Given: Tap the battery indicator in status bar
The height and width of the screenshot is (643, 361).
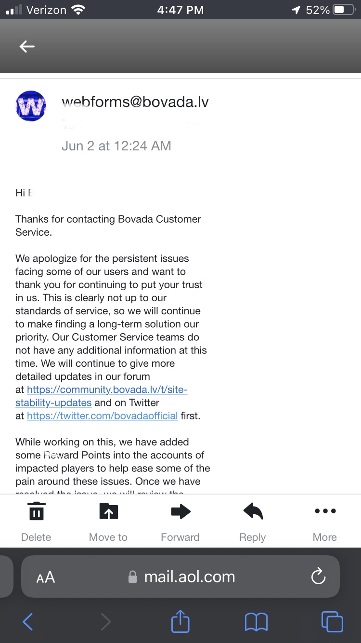Looking at the screenshot, I should (344, 10).
